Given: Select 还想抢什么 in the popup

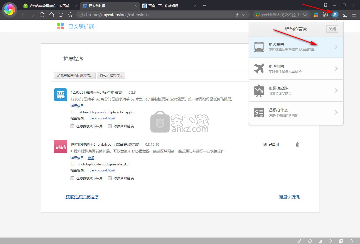Looking at the screenshot, I should pos(296,113).
